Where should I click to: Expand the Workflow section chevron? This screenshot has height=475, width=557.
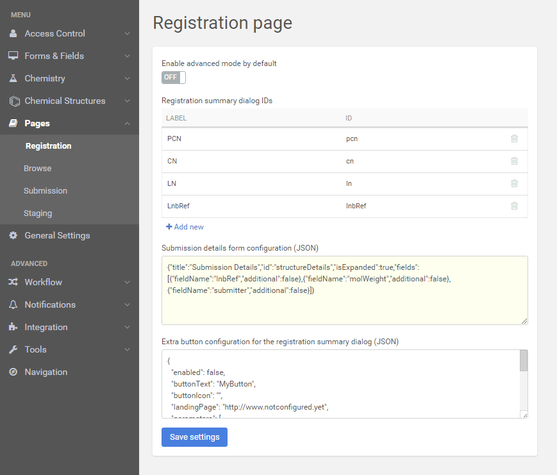pyautogui.click(x=127, y=282)
